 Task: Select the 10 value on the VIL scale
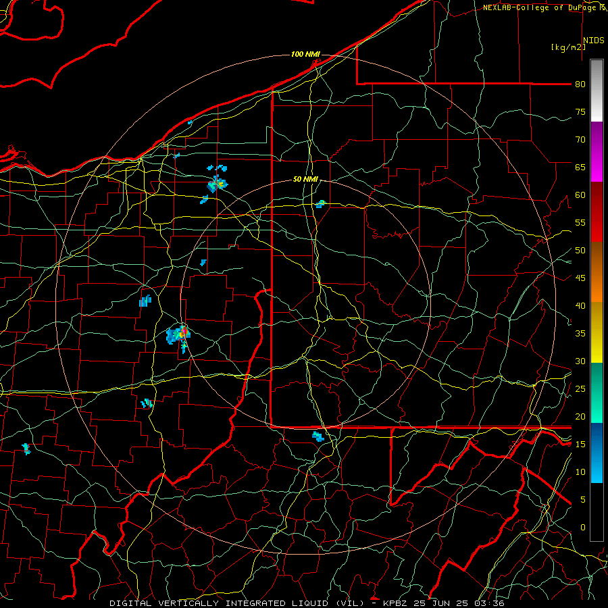tap(580, 472)
